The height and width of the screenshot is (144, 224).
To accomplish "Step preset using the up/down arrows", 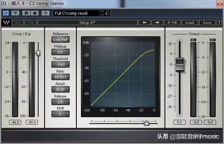I will (x=102, y=13).
